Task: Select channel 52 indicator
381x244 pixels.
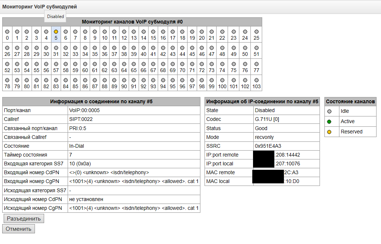Action: (7, 64)
